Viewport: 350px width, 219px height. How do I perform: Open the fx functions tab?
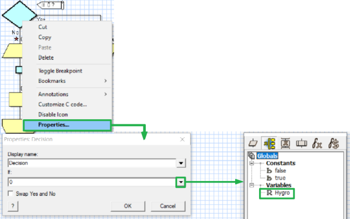pos(317,143)
